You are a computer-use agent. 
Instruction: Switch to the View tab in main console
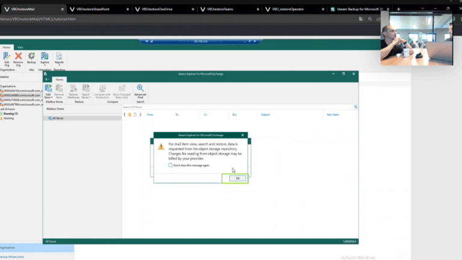point(20,47)
